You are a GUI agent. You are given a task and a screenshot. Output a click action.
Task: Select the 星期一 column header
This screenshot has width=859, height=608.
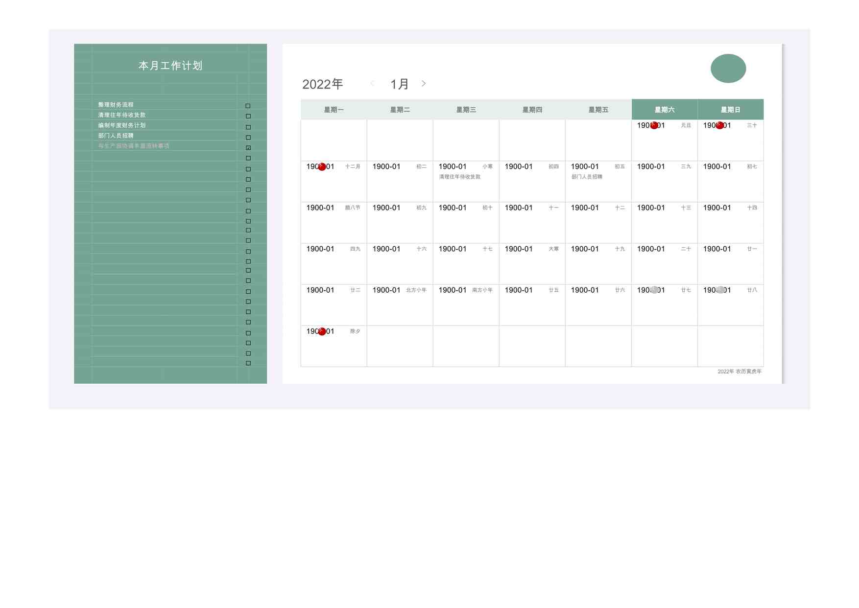tap(334, 110)
